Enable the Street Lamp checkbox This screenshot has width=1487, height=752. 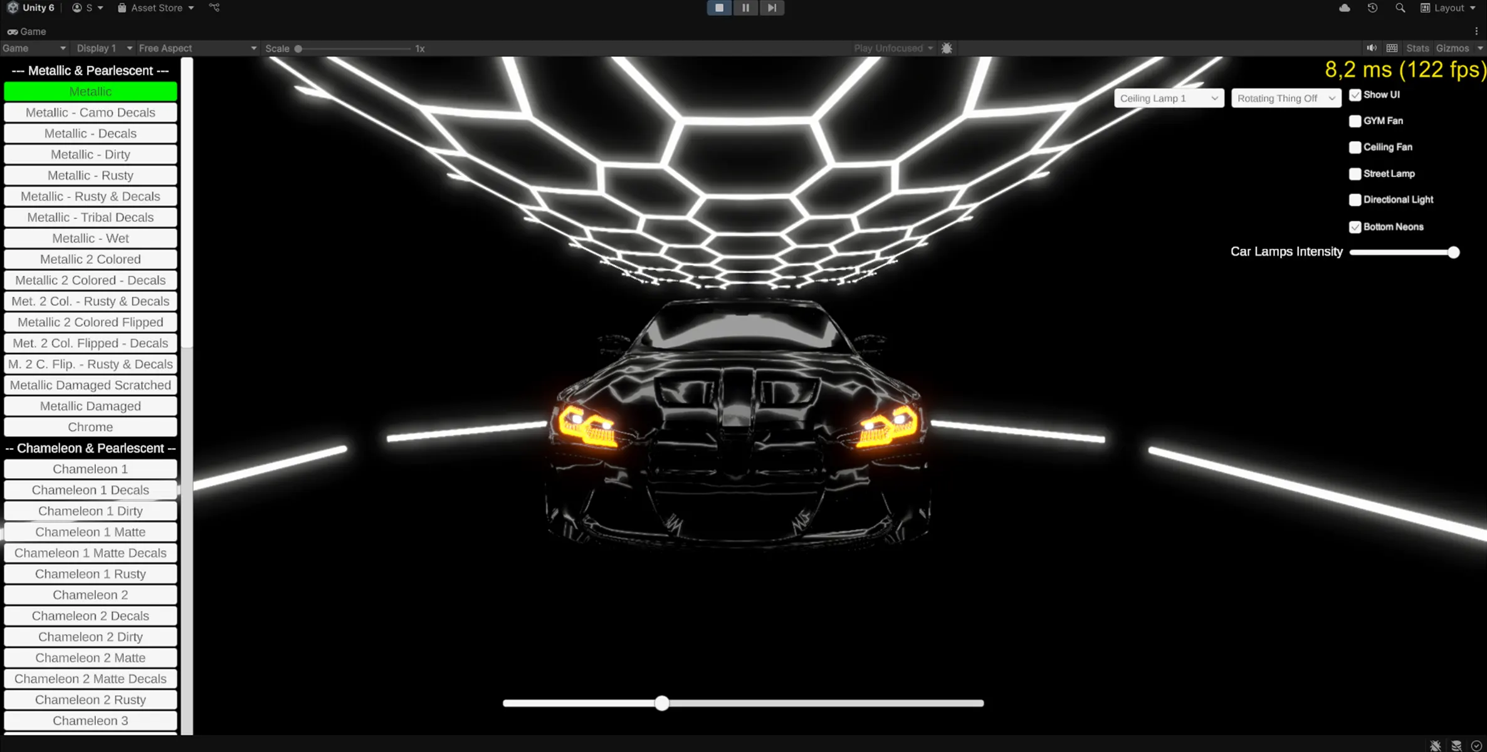click(x=1355, y=174)
